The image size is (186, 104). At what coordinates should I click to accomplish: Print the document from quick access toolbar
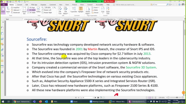click(x=10, y=2)
